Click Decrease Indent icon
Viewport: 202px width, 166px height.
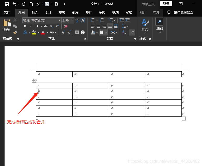coord(122,20)
